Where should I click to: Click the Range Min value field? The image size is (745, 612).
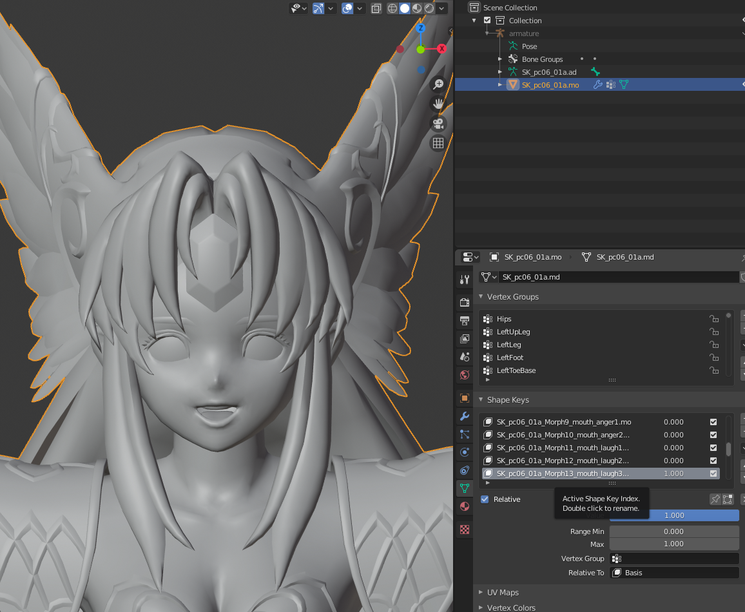pyautogui.click(x=674, y=531)
